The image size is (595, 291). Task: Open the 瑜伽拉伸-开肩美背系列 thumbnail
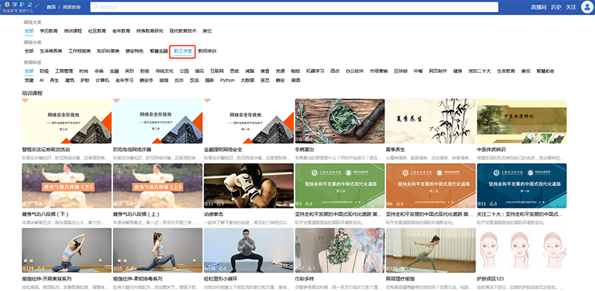[67, 250]
